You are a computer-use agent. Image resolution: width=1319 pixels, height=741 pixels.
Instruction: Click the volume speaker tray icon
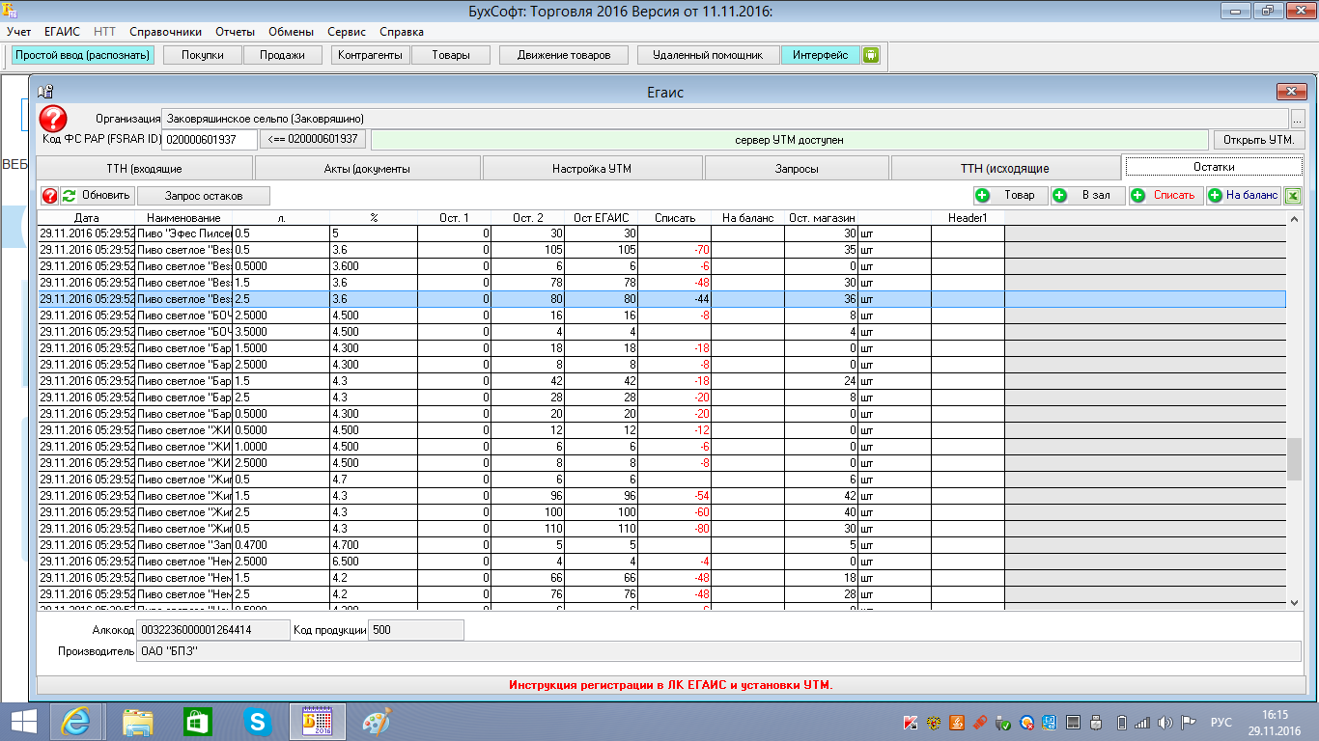click(1165, 722)
